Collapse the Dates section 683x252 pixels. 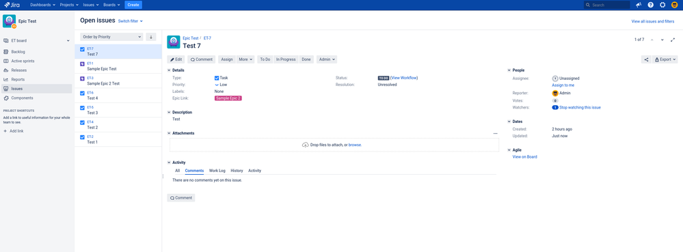click(x=509, y=122)
